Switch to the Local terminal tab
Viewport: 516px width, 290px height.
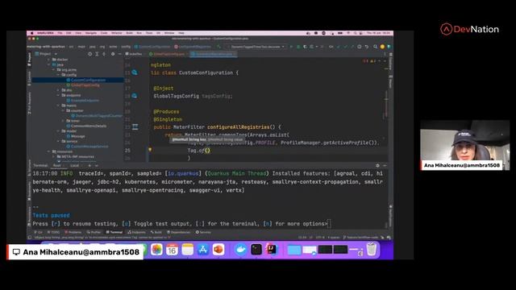[x=75, y=165]
